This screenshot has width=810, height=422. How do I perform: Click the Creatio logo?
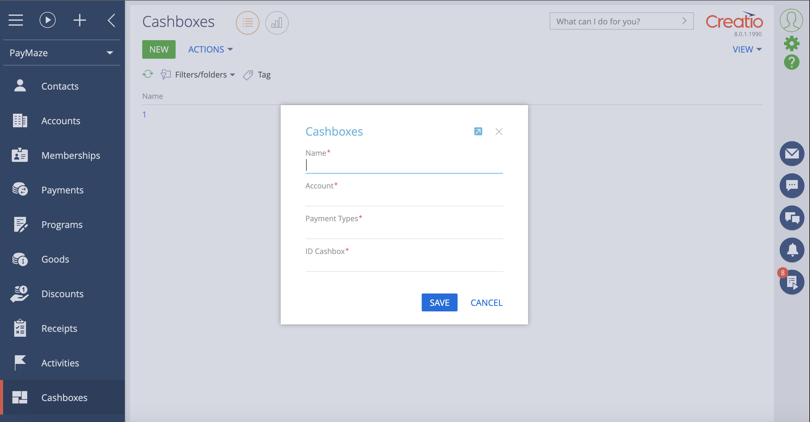pos(734,21)
